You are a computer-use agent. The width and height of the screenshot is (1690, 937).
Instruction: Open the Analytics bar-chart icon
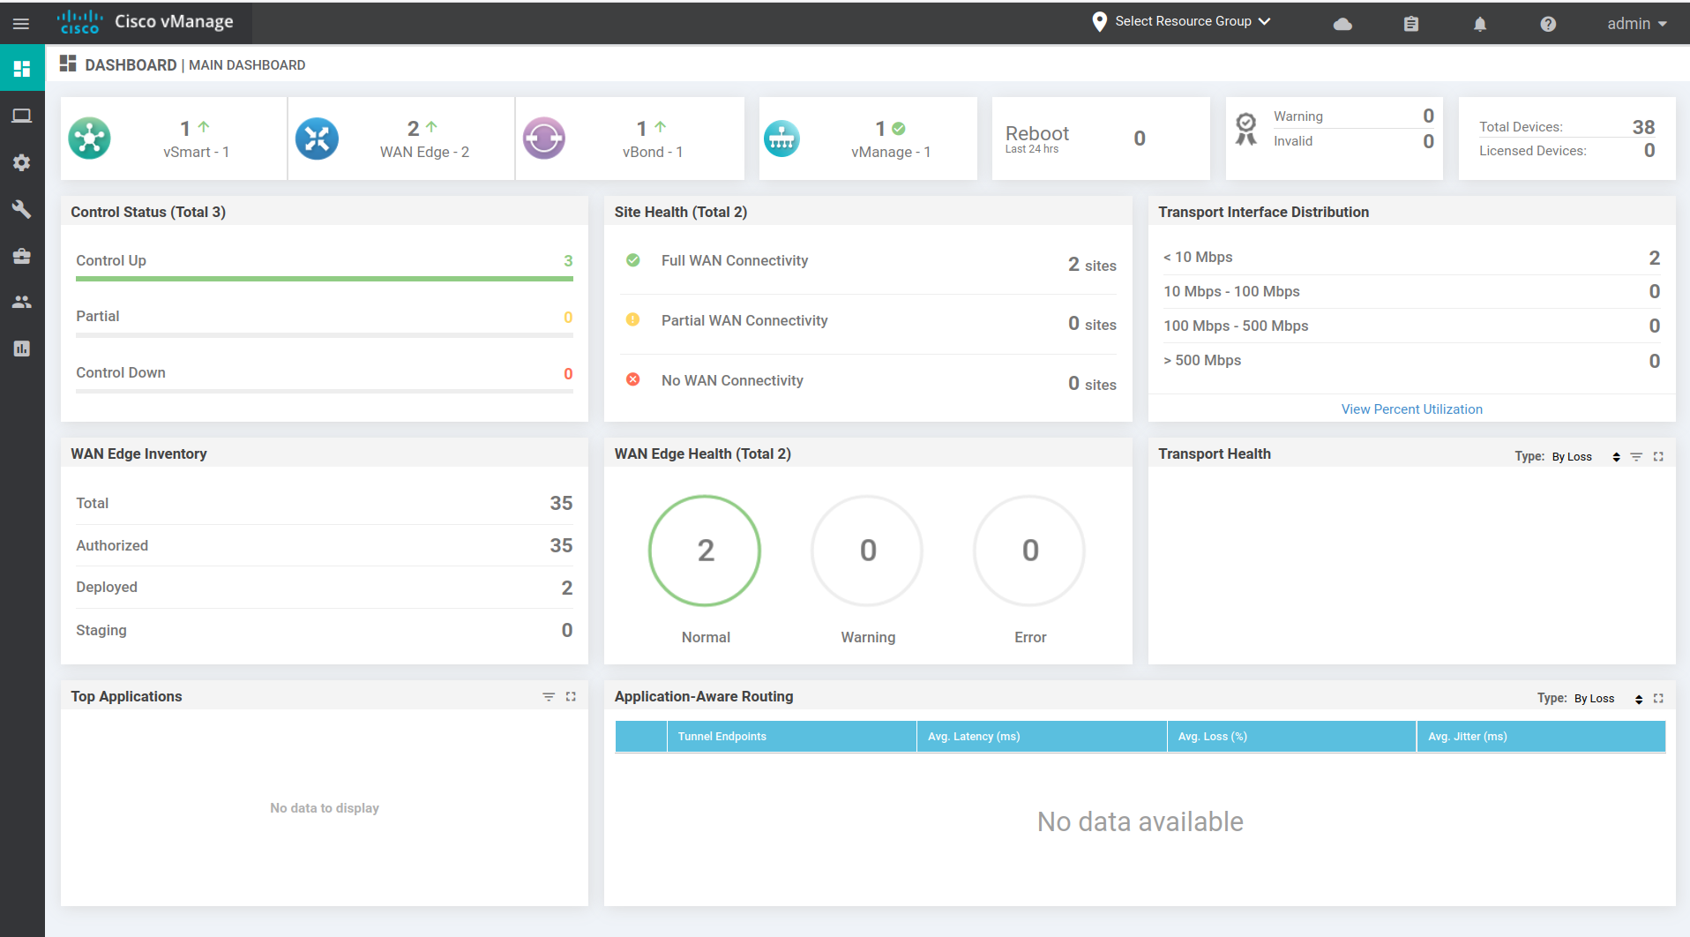(21, 349)
